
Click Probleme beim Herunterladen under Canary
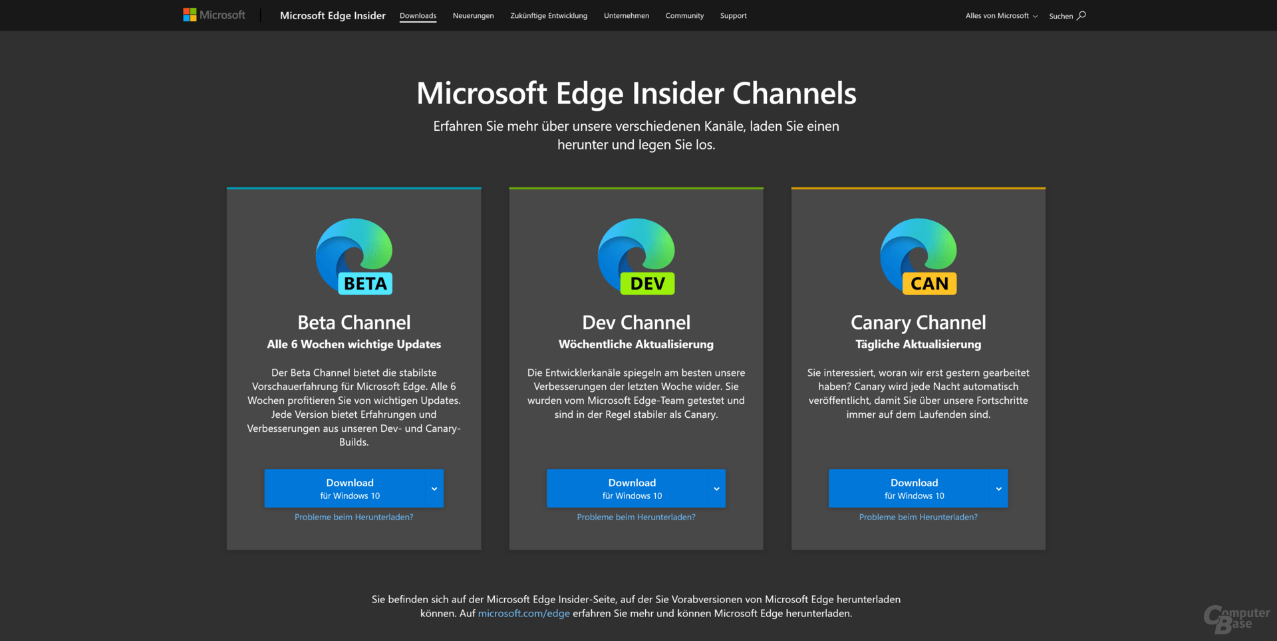(x=919, y=517)
